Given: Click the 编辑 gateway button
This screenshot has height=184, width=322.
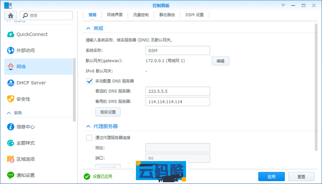Looking at the screenshot, I should [220, 61].
